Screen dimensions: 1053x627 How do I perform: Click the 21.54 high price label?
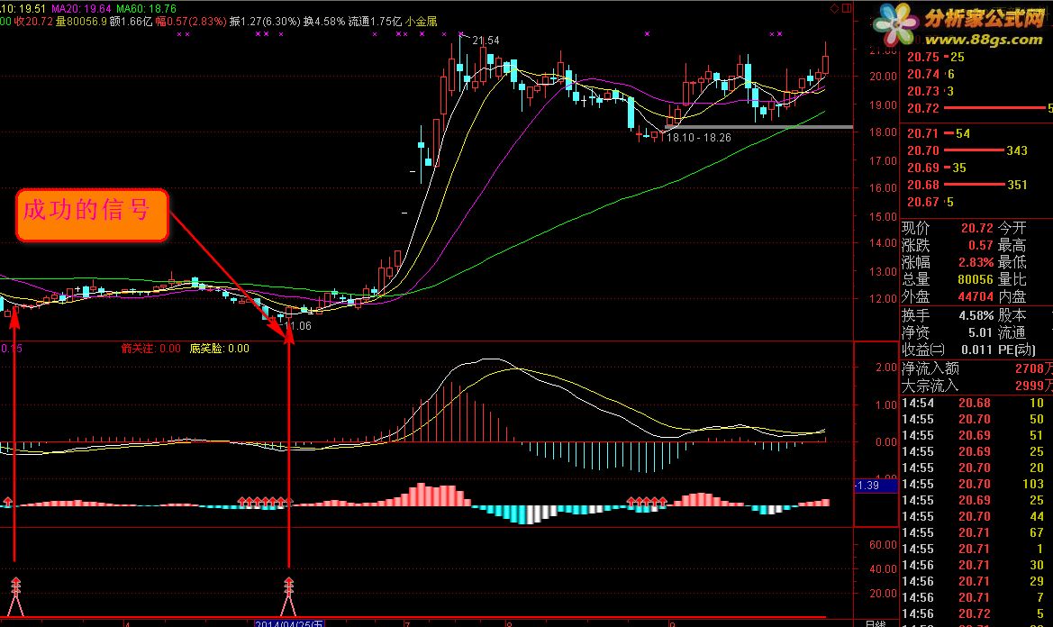486,41
